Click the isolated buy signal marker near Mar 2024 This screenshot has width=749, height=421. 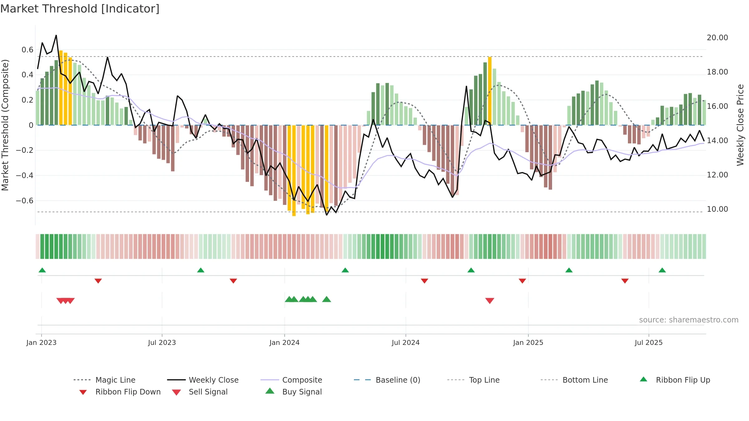click(x=326, y=299)
